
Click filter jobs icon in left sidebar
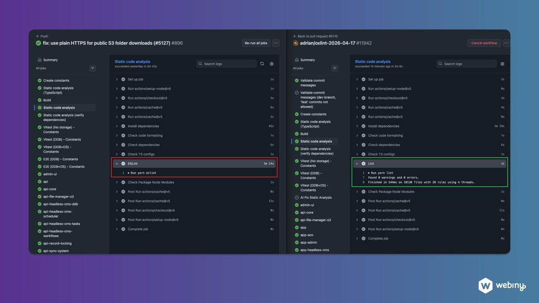click(93, 68)
